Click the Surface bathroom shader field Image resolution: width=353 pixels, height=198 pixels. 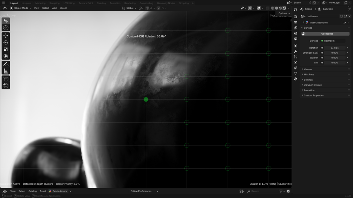(x=333, y=41)
